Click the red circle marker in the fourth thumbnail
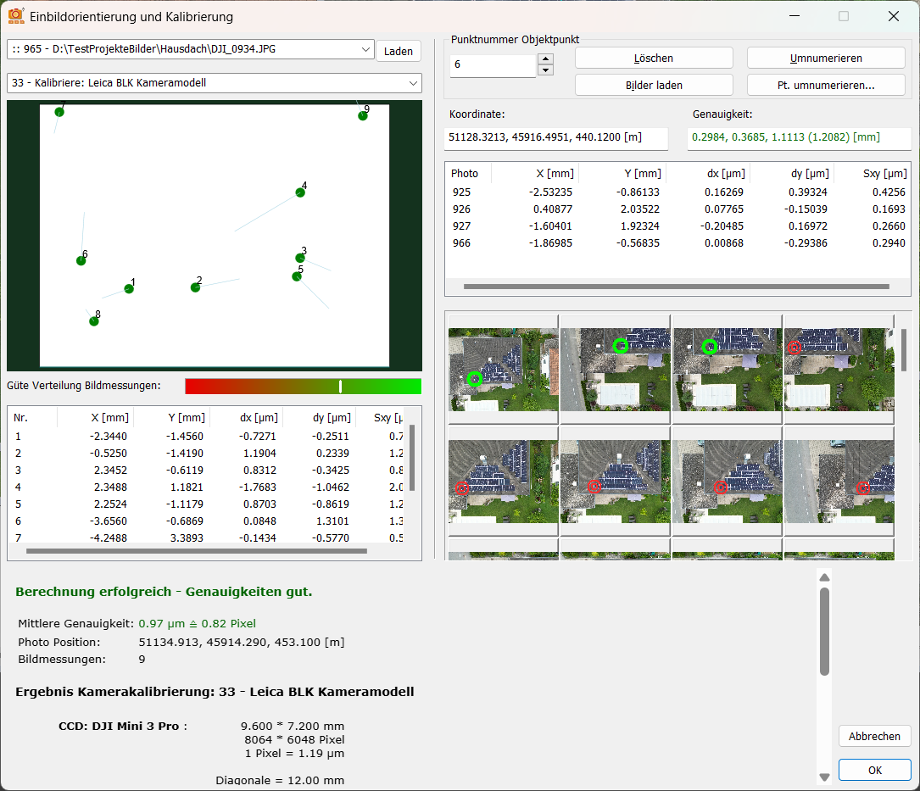920x791 pixels. (x=795, y=348)
